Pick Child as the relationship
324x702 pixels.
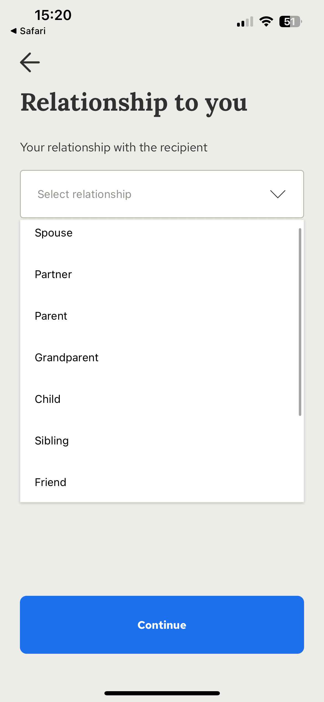(x=162, y=399)
